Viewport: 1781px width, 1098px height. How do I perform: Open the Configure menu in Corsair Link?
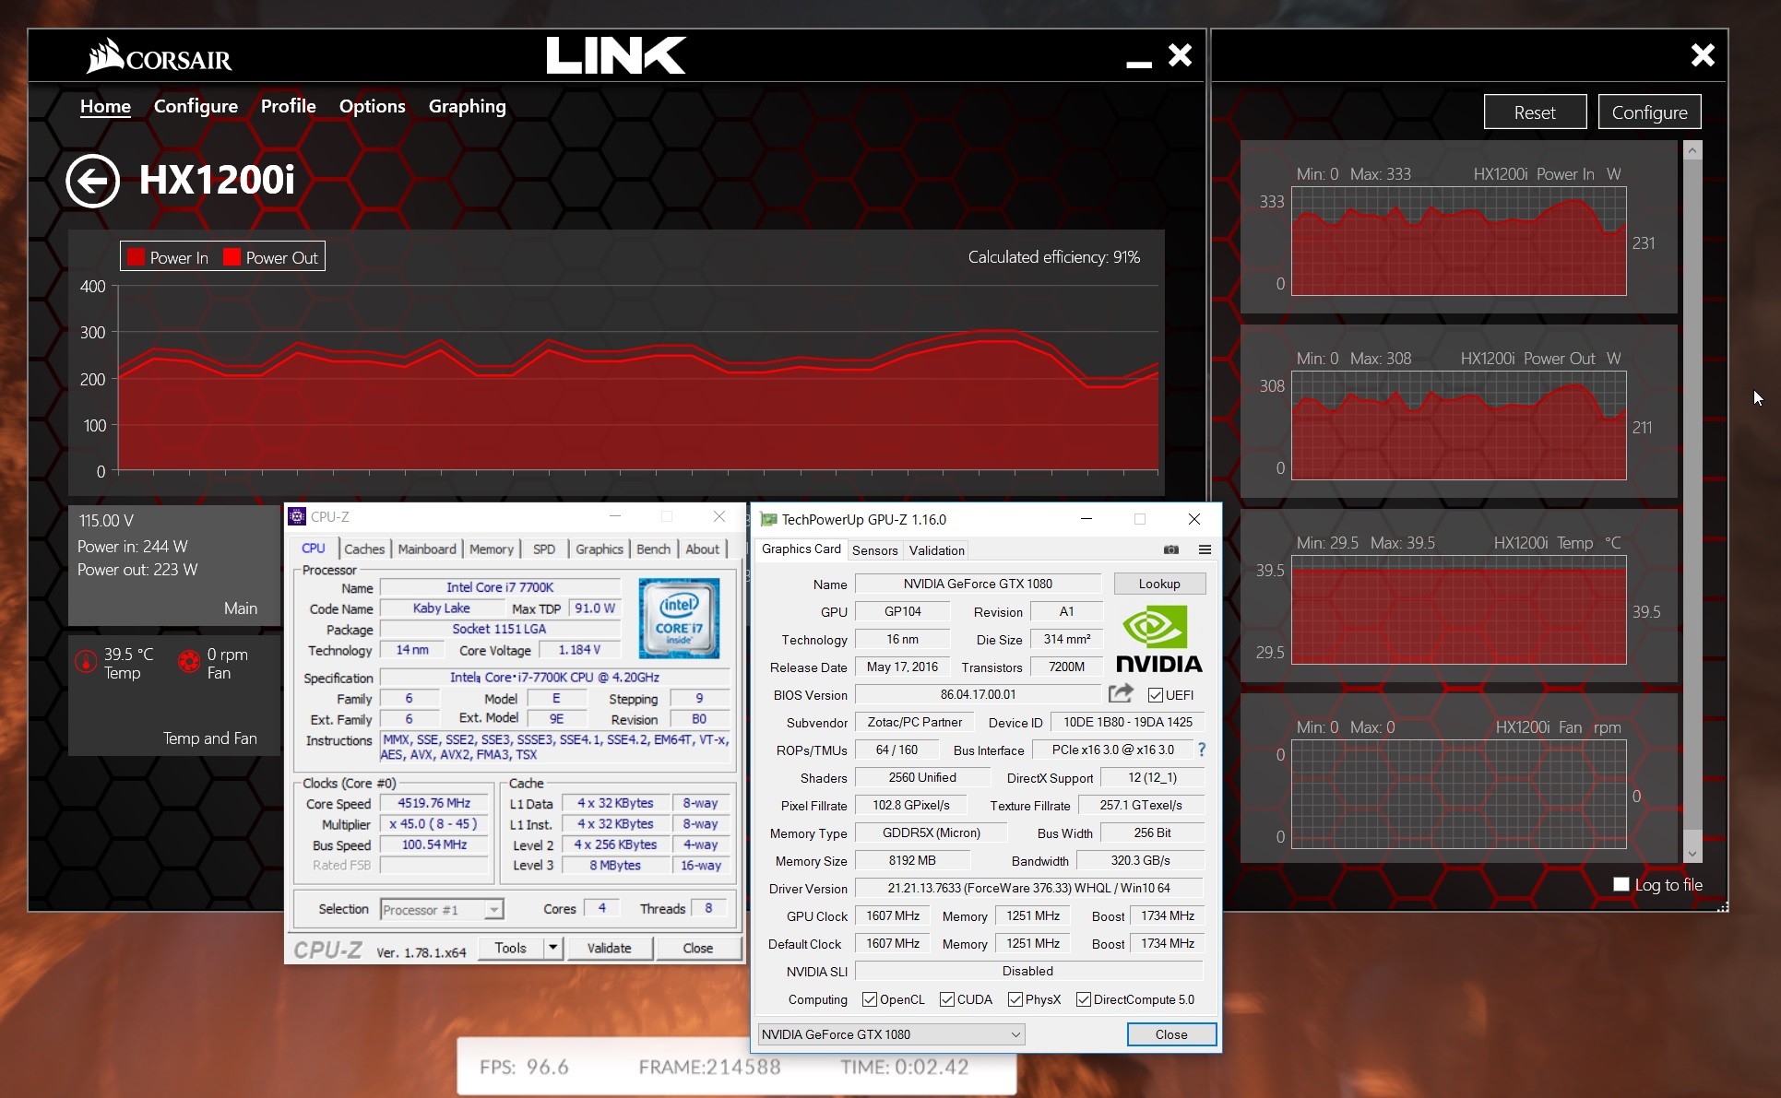pyautogui.click(x=196, y=106)
